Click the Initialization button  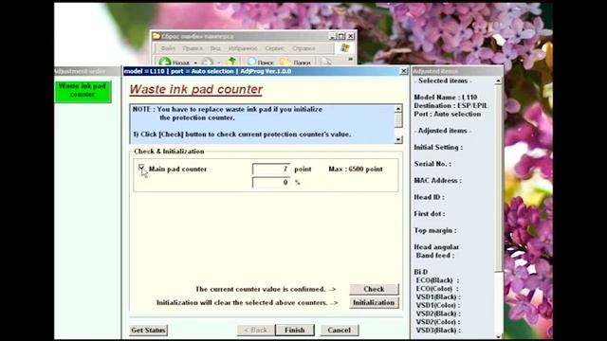point(374,303)
